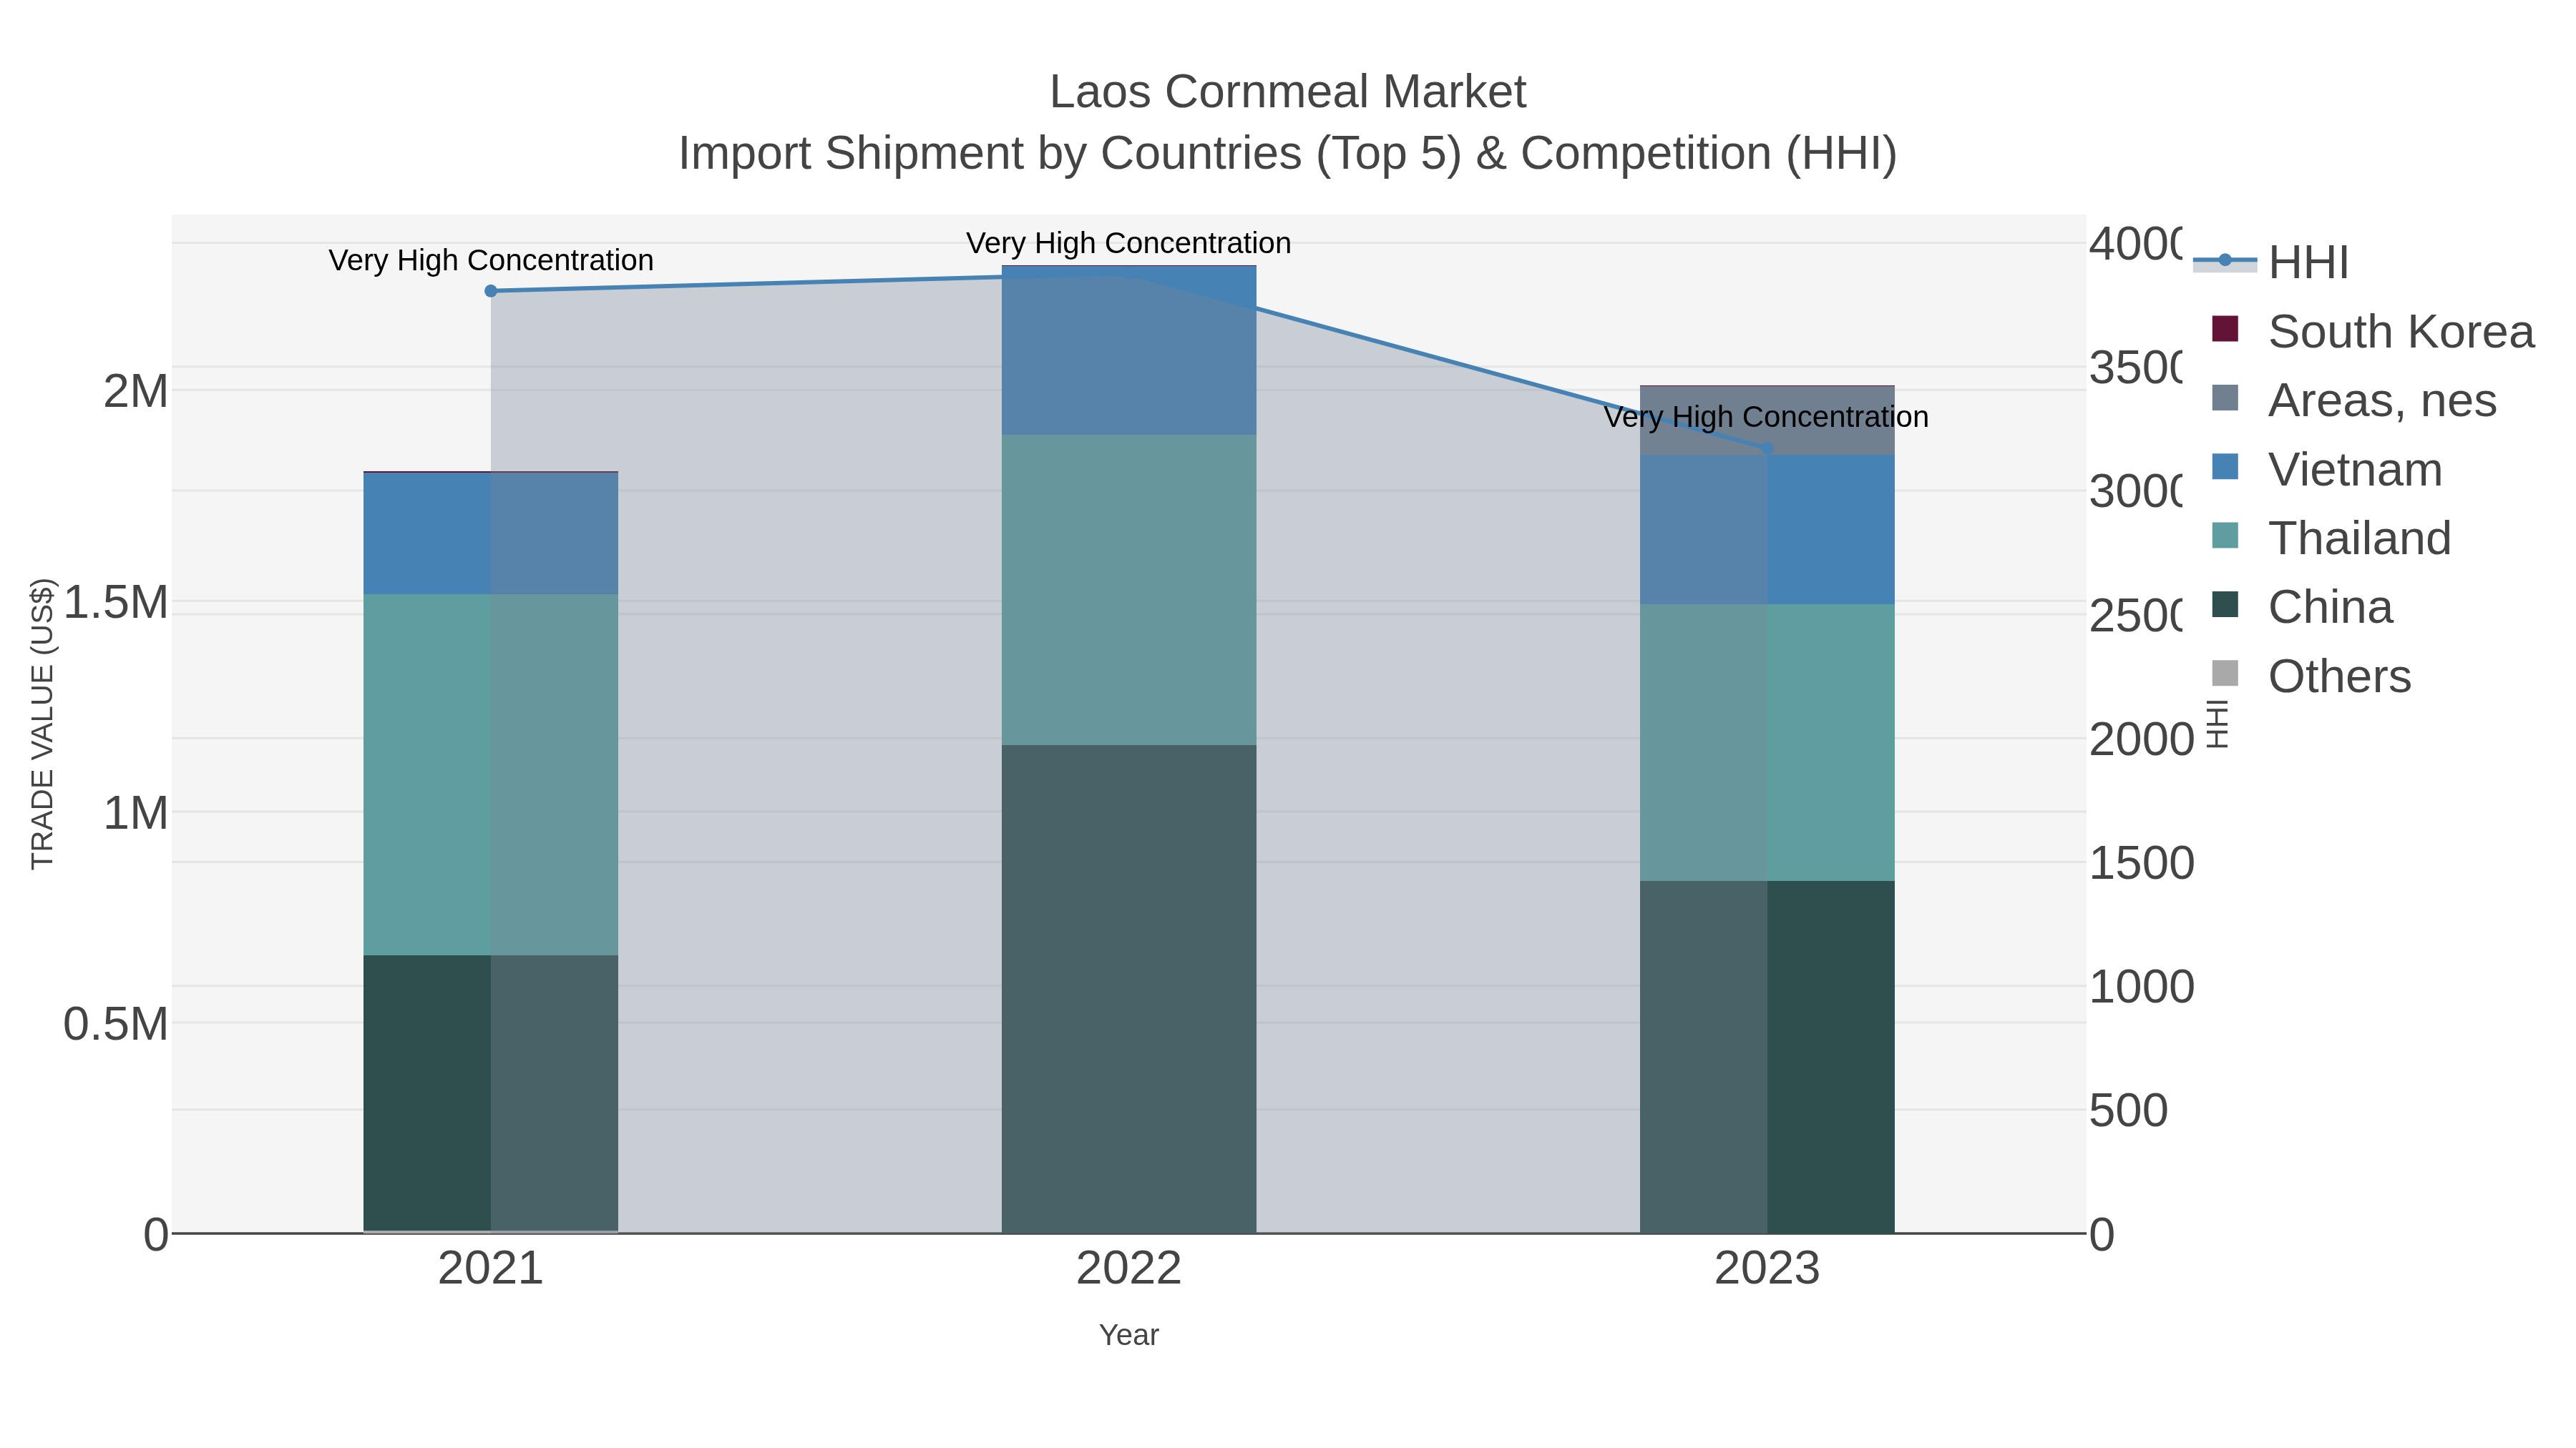This screenshot has height=1448, width=2576.
Task: Toggle the South Korea legend entry
Action: coord(2373,332)
